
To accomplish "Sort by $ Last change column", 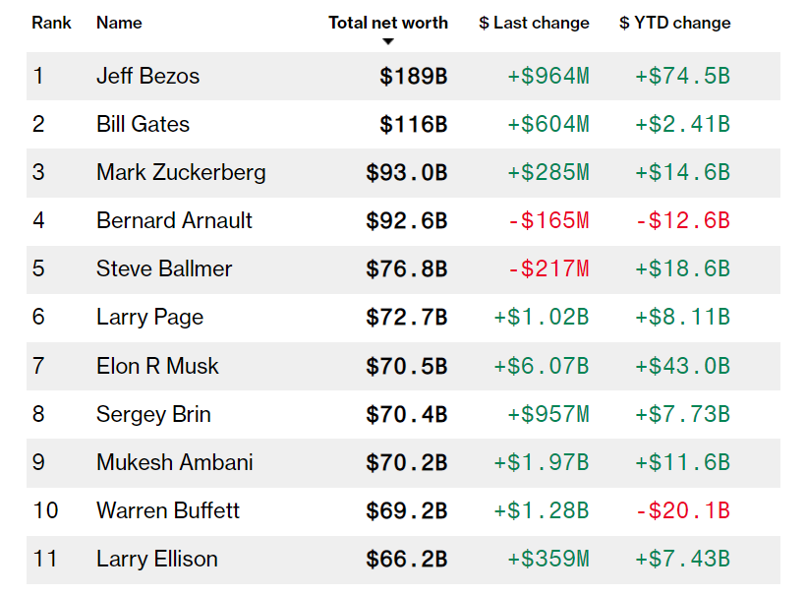I will [534, 23].
